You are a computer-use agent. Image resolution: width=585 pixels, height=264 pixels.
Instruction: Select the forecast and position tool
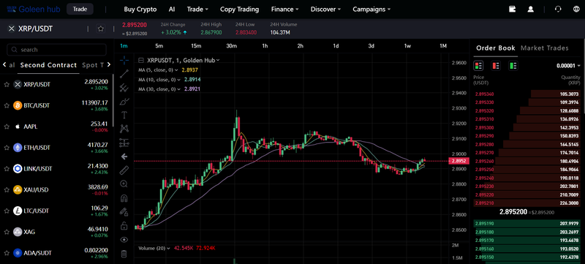click(x=124, y=143)
